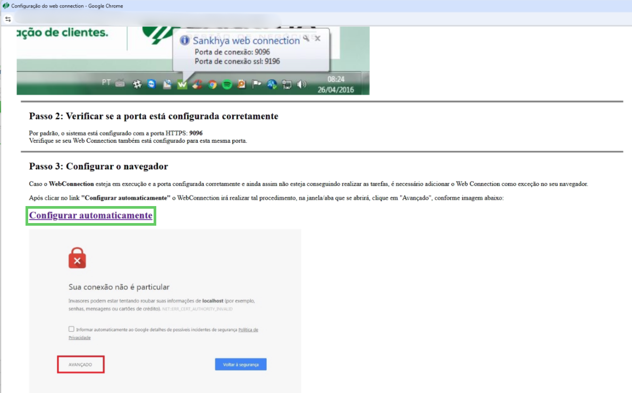The image size is (632, 393).
Task: Click the red padlock error icon in the pictured error page
Action: [x=78, y=258]
